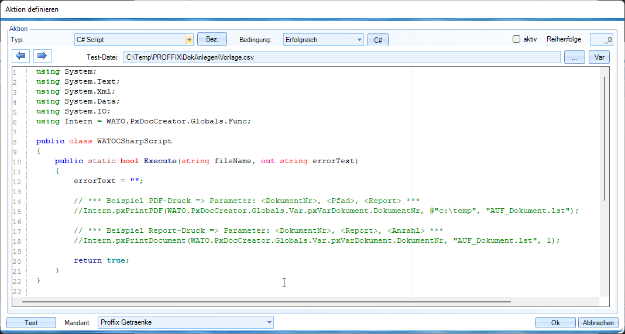Viewport: 625px width, 334px height.
Task: Confirm the dialog with Ok
Action: pos(555,322)
